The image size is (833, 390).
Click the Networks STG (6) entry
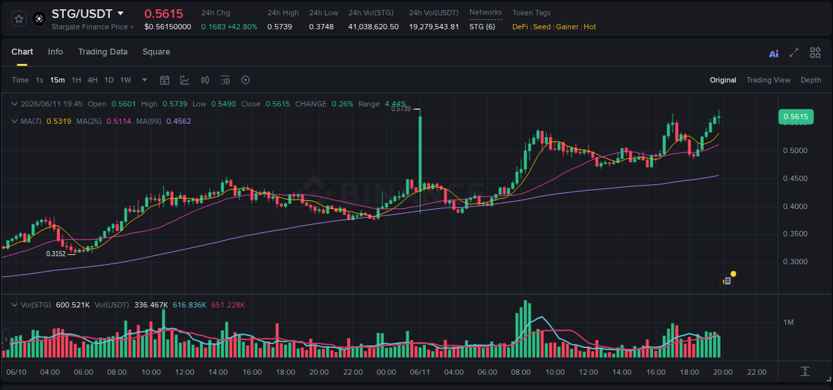[482, 27]
